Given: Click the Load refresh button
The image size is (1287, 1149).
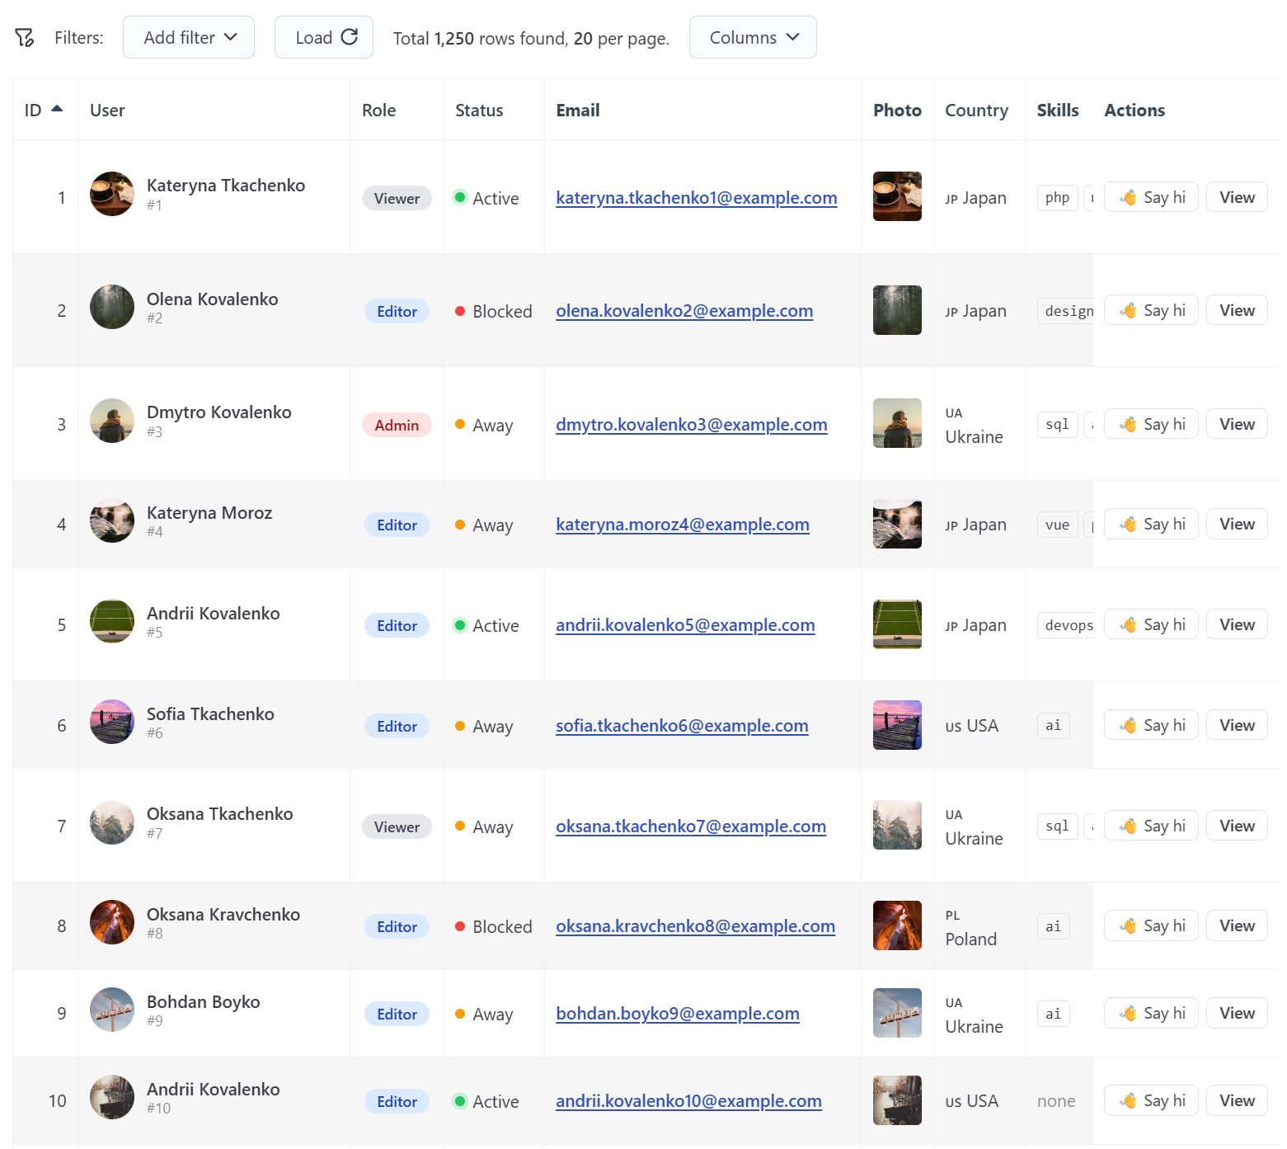Looking at the screenshot, I should click(324, 37).
